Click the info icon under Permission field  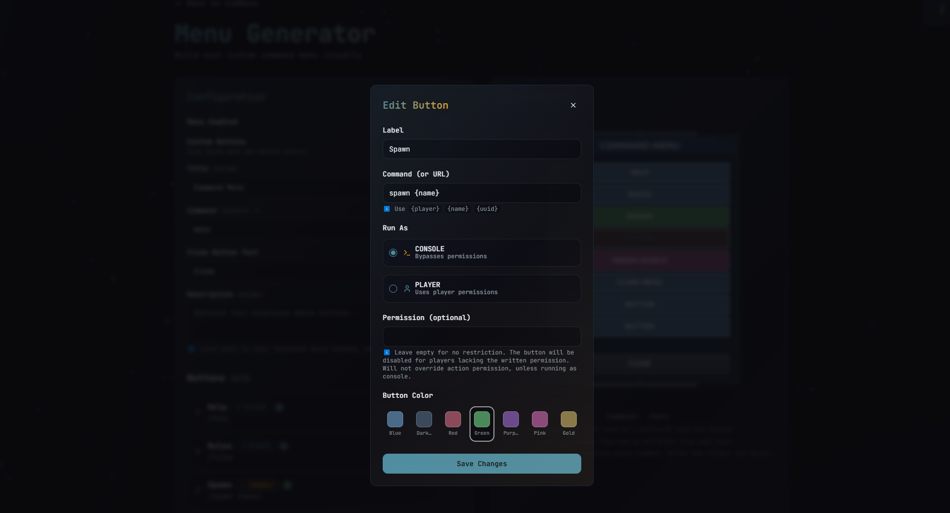(x=387, y=352)
